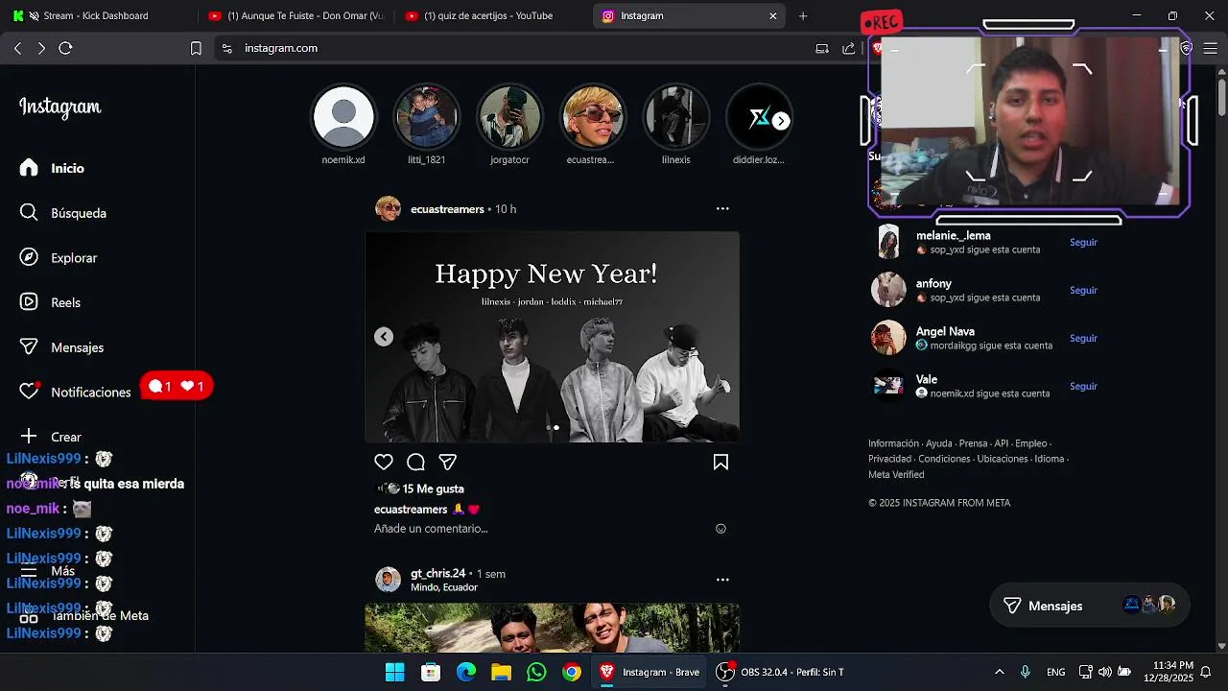Open gt_chris.24 profile link
The width and height of the screenshot is (1228, 691).
[x=437, y=573]
